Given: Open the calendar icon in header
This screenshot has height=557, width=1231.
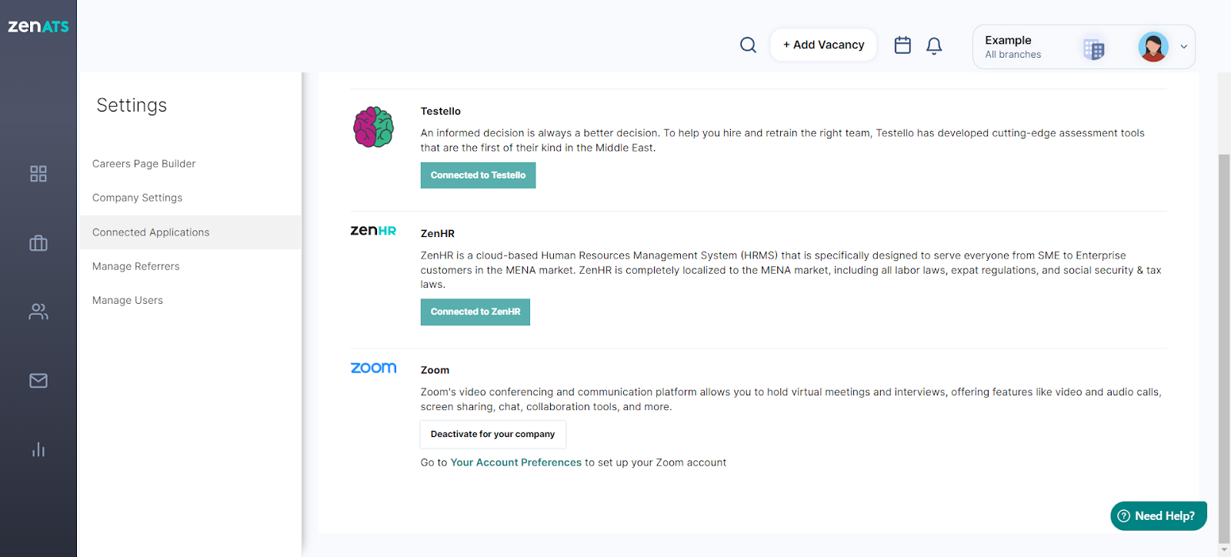Looking at the screenshot, I should coord(902,45).
